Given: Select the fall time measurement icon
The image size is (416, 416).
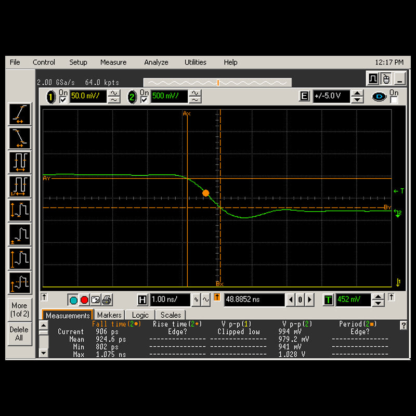Looking at the screenshot, I should [x=20, y=138].
